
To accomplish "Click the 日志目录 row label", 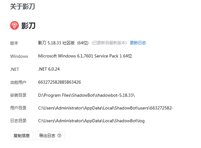I will pos(18,121).
